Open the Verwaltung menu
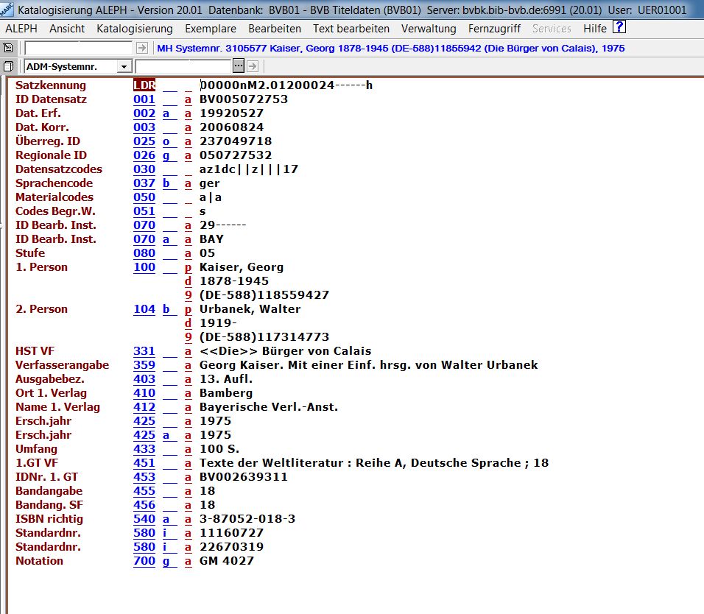This screenshot has width=704, height=614. point(429,29)
